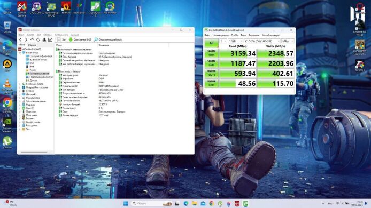Click the AIDA64 Extreme desktop shortcut

click(22, 9)
